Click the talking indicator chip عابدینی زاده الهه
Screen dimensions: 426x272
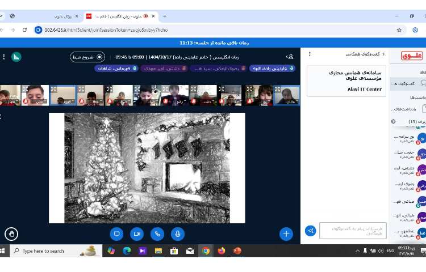tap(273, 69)
